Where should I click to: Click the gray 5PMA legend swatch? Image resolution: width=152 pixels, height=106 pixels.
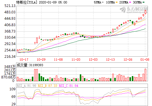tap(103, 2)
